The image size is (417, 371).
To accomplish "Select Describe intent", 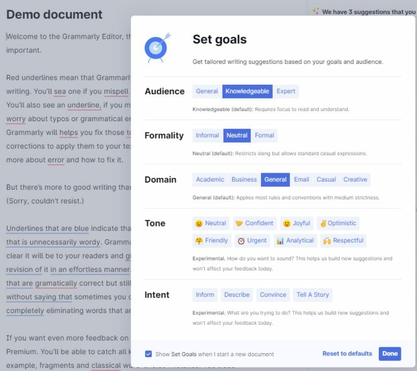I will [x=237, y=295].
